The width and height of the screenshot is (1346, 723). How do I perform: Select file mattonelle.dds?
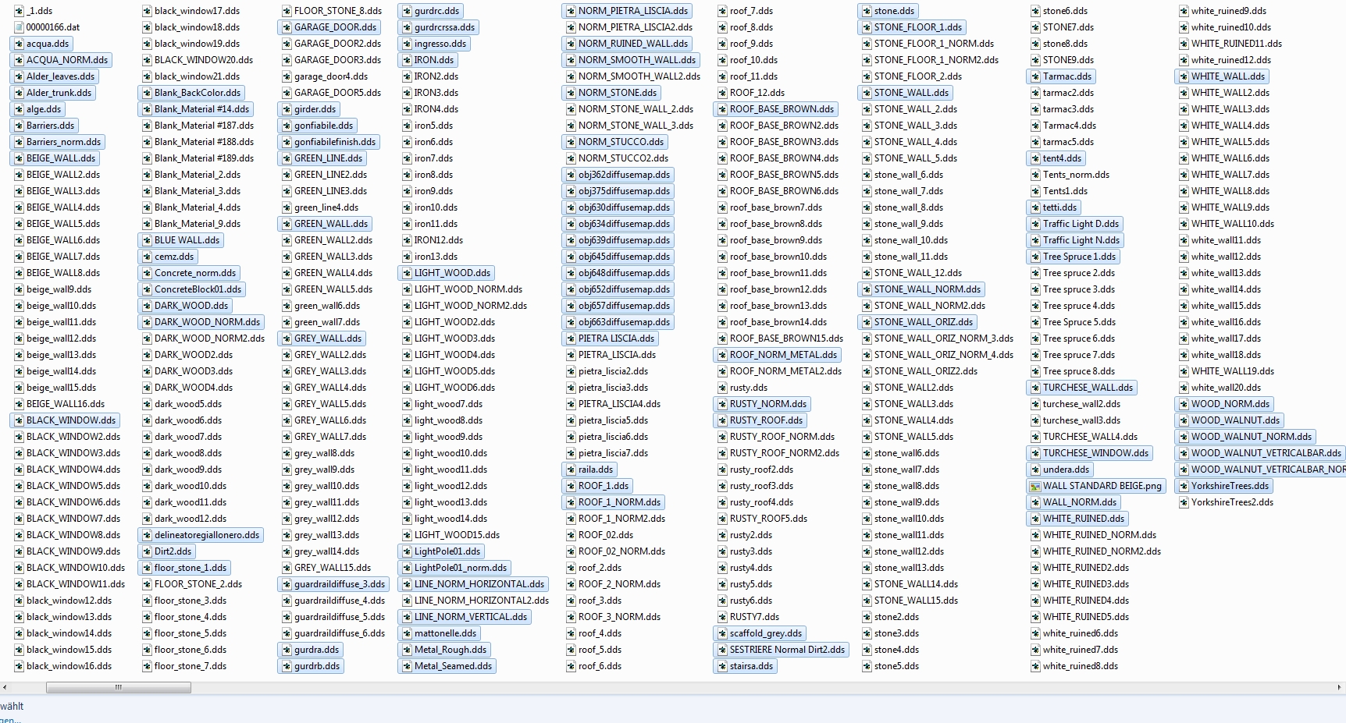tap(439, 633)
